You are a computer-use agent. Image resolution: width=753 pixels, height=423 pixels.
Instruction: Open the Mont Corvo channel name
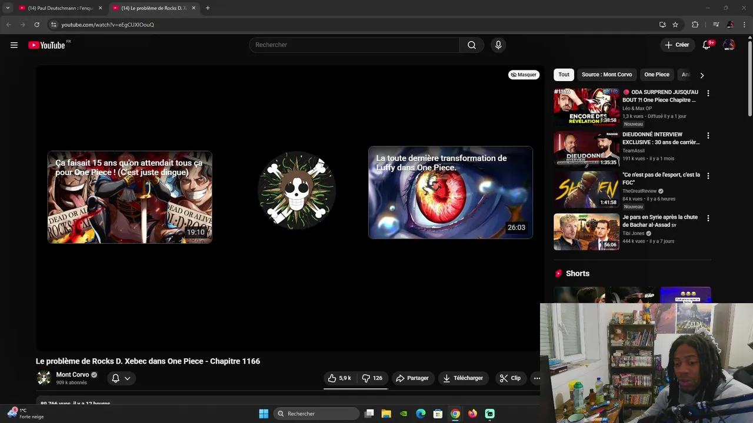click(72, 375)
